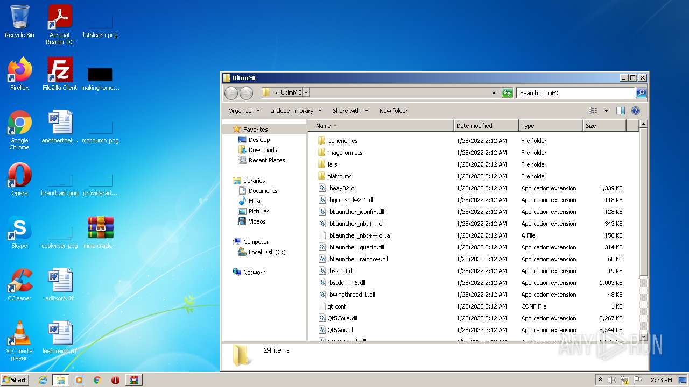
Task: Click the green refresh button beside address bar
Action: tap(507, 93)
